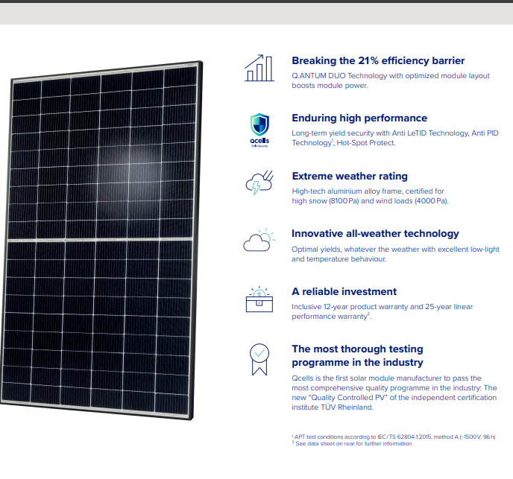Click text 'Optimal yields, whatever the weather'
The height and width of the screenshot is (479, 513).
pyautogui.click(x=356, y=249)
